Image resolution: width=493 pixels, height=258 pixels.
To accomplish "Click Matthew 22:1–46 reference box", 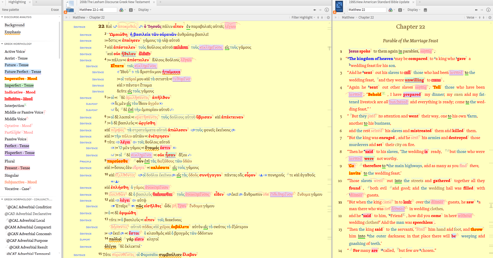I will pyautogui.click(x=98, y=10).
